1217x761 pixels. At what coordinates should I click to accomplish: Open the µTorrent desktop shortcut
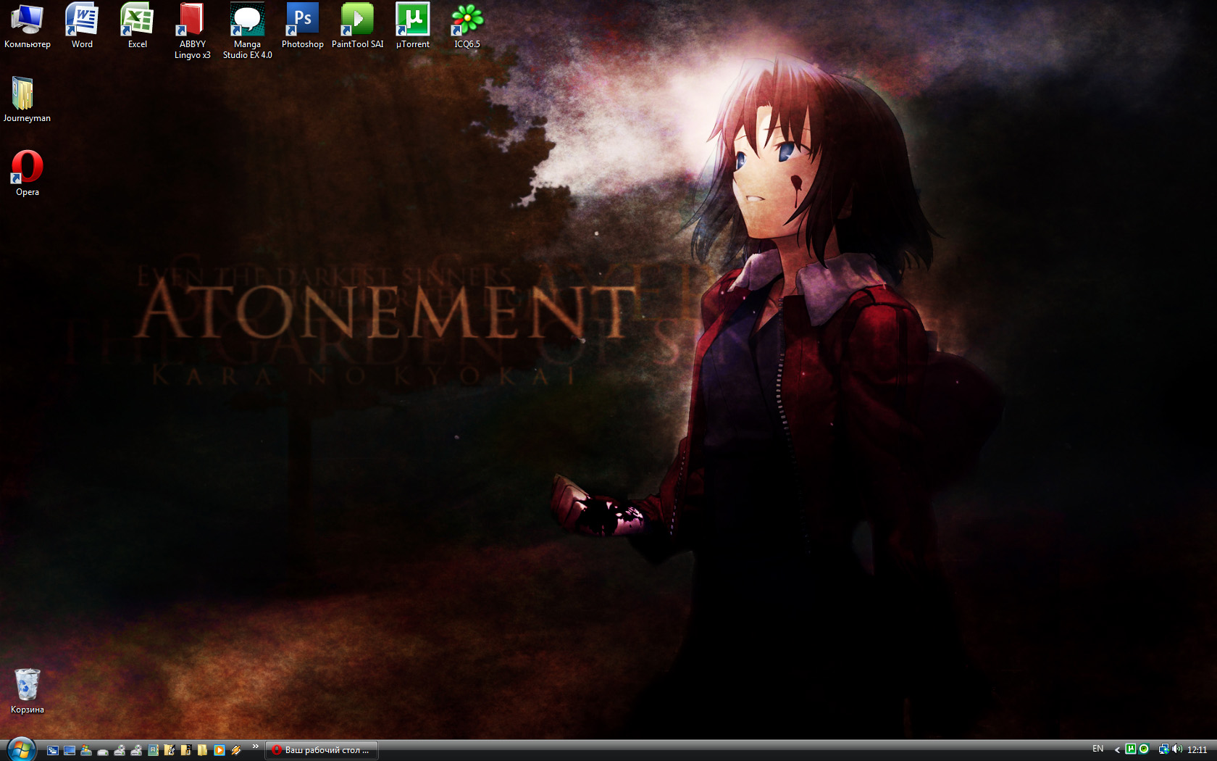click(x=412, y=27)
